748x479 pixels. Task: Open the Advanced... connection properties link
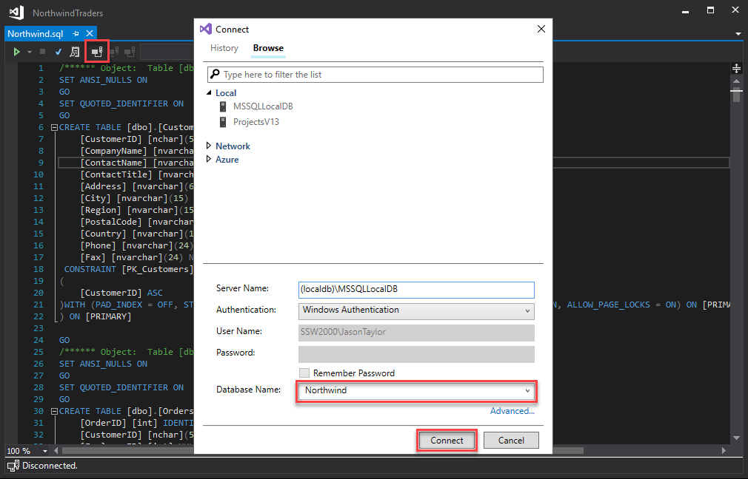click(512, 411)
